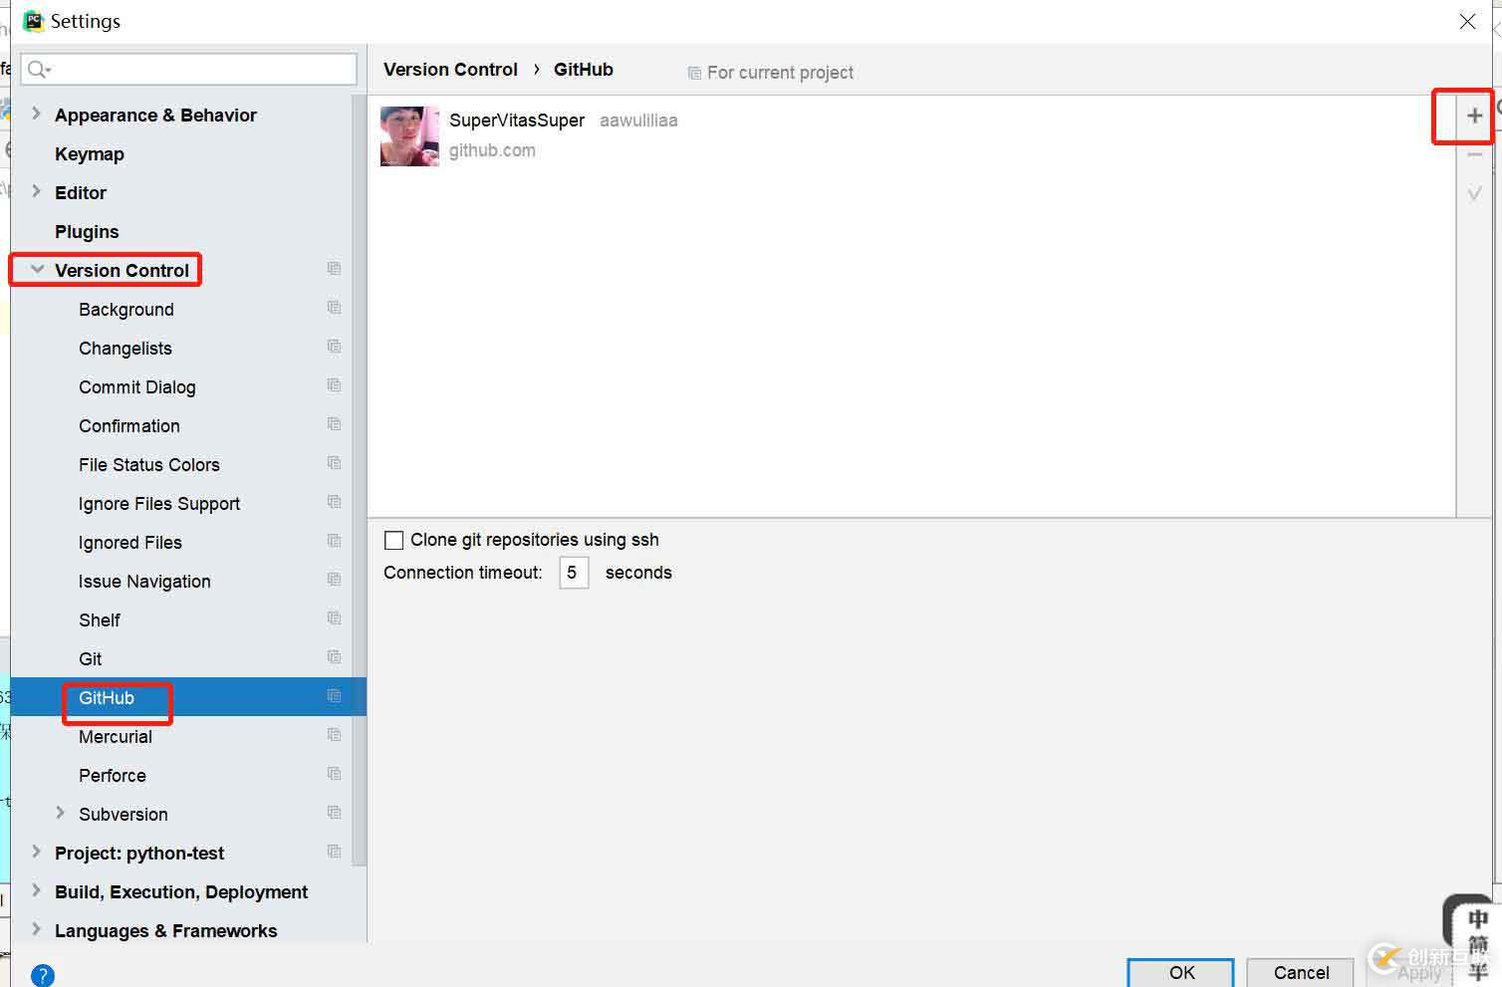Click project-level icon beside Shelf

point(334,618)
